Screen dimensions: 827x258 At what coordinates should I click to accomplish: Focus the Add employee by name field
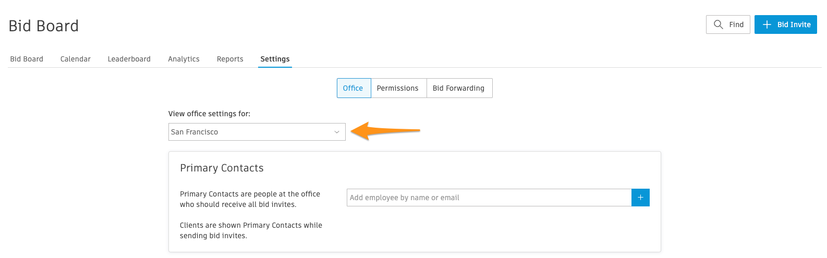coord(489,198)
